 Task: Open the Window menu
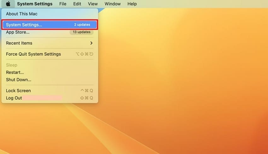click(x=113, y=4)
